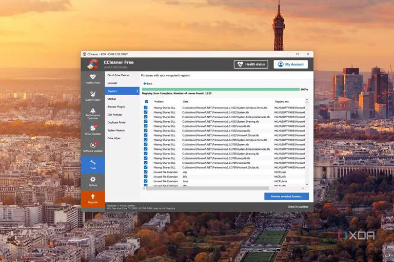
Task: Go back using the blue Back arrow
Action: [x=148, y=83]
